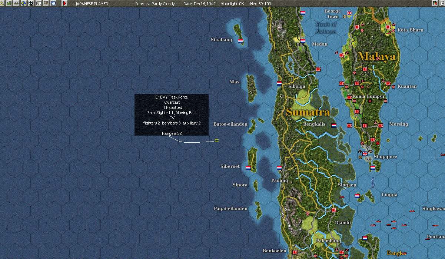Click the Batoe-eilanden island label
445x259 pixels.
(x=230, y=124)
